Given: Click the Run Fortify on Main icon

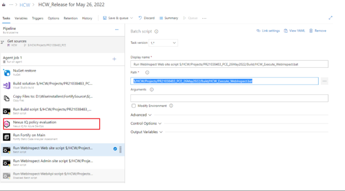Looking at the screenshot, I should point(7,137).
